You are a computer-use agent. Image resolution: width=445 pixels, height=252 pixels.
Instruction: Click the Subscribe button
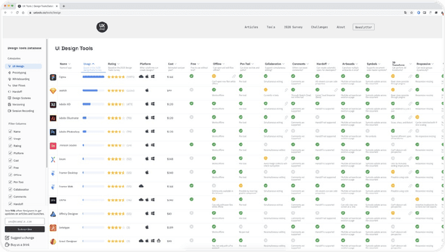[25, 229]
